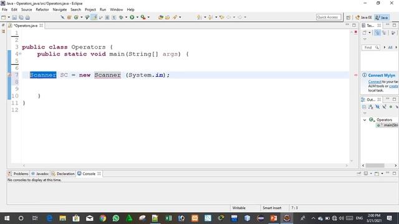This screenshot has width=399, height=224.
Task: Open New Task dropdown in Task List
Action: click(370, 33)
